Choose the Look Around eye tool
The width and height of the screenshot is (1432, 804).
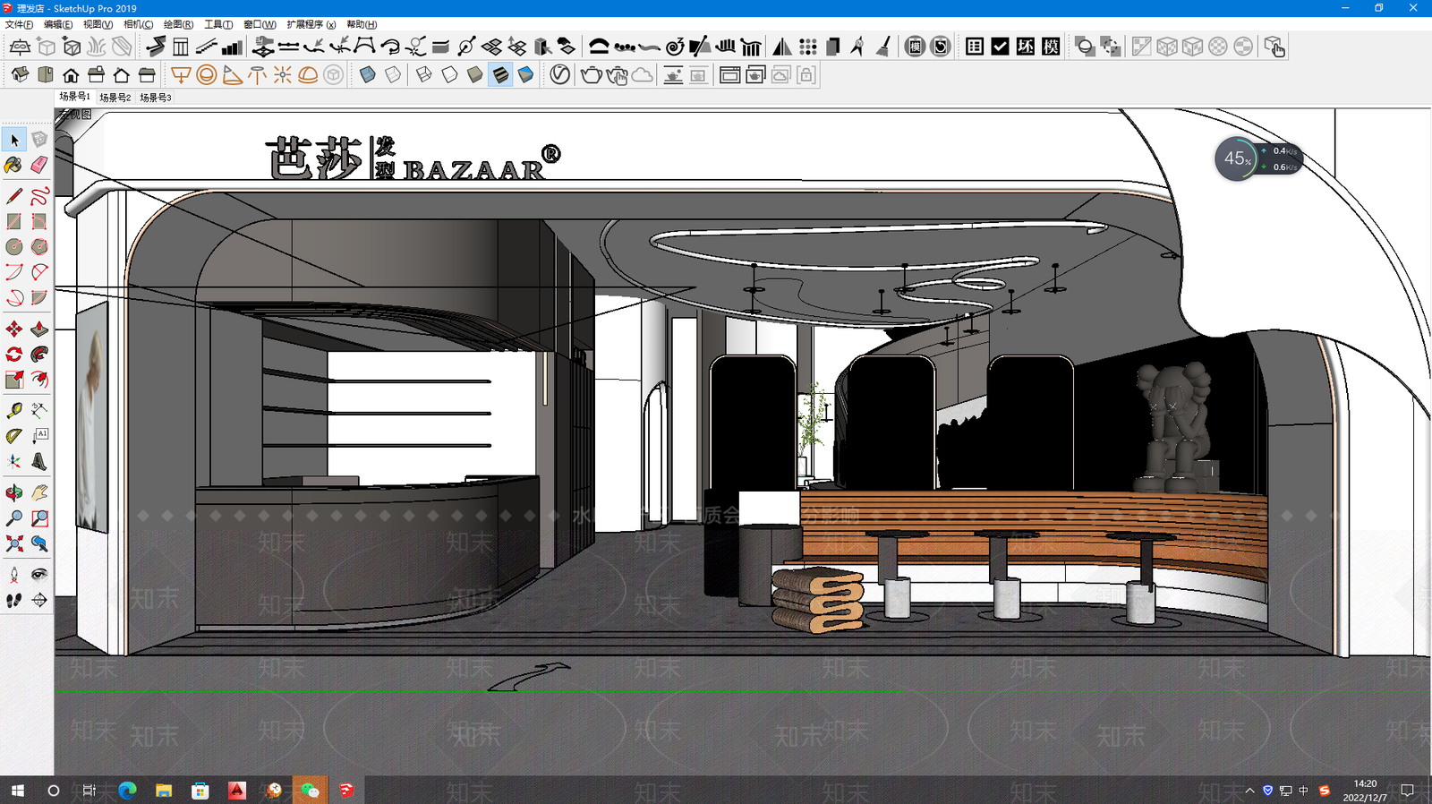coord(39,574)
